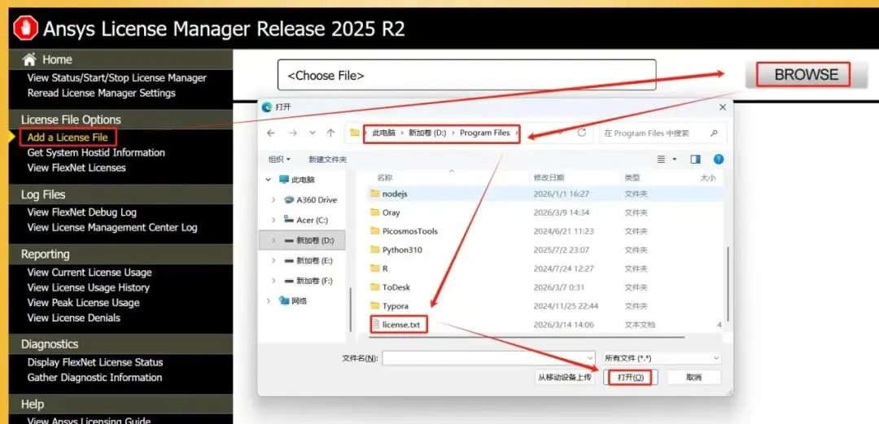Click the BROWSE button
Image resolution: width=879 pixels, height=424 pixels.
point(806,75)
